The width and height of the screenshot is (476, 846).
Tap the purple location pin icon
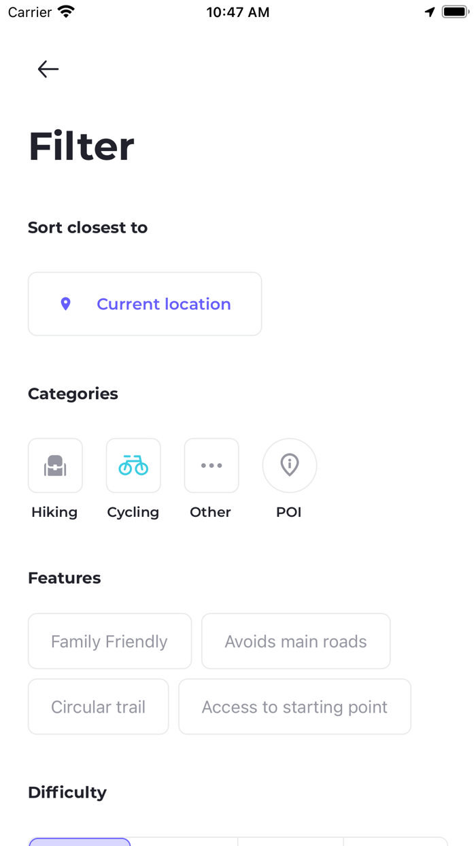point(66,304)
